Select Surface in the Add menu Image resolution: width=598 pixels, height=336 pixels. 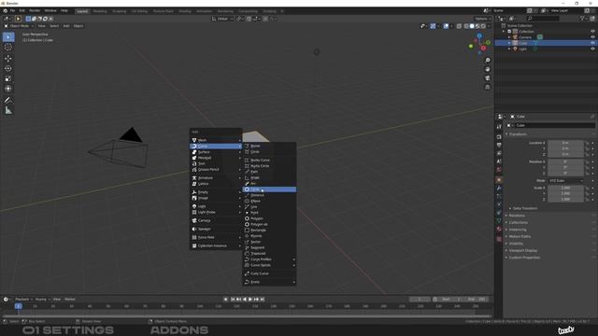(x=216, y=152)
